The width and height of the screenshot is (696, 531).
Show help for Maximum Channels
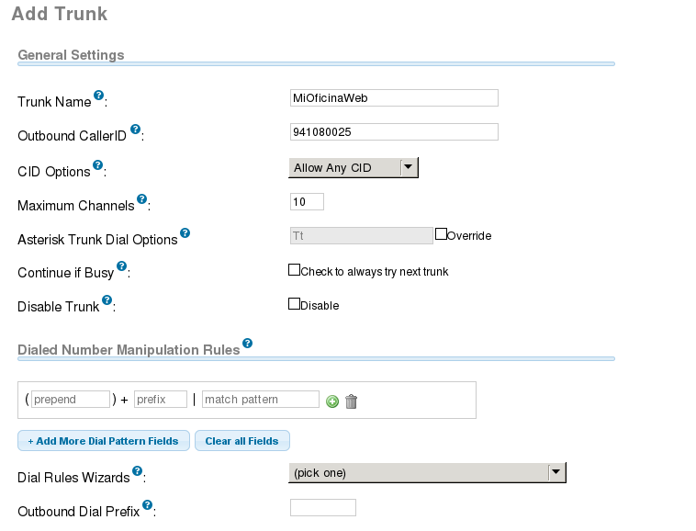coord(141,198)
